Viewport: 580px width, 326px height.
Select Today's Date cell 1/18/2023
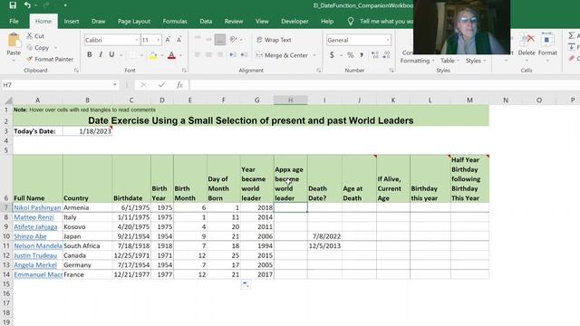[x=88, y=131]
